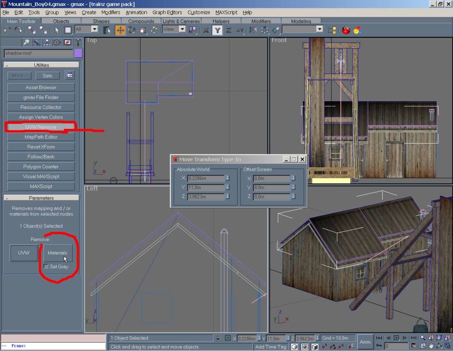Click the shadow roof object name field

pyautogui.click(x=38, y=53)
